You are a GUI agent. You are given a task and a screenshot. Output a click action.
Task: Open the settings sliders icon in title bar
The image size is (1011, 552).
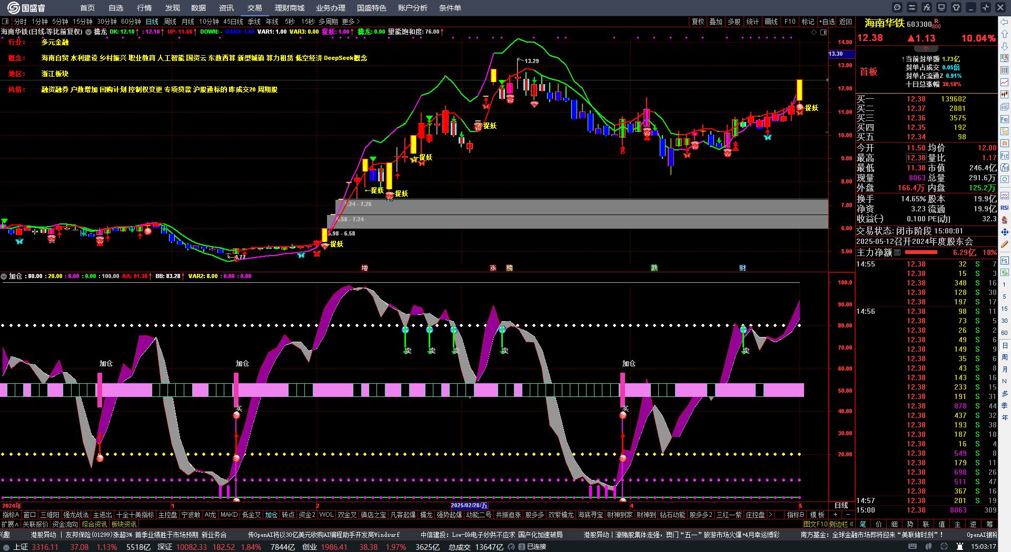pyautogui.click(x=912, y=7)
